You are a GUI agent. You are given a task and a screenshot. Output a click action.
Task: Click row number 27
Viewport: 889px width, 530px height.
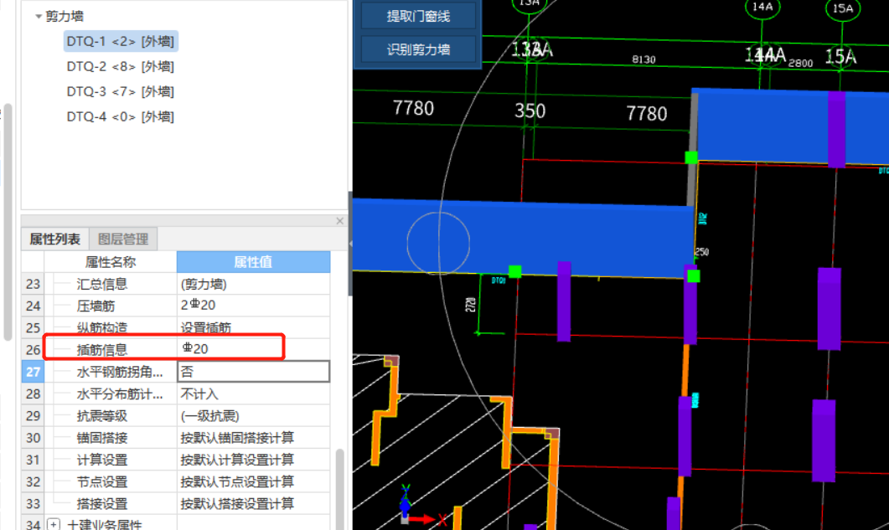click(x=33, y=371)
